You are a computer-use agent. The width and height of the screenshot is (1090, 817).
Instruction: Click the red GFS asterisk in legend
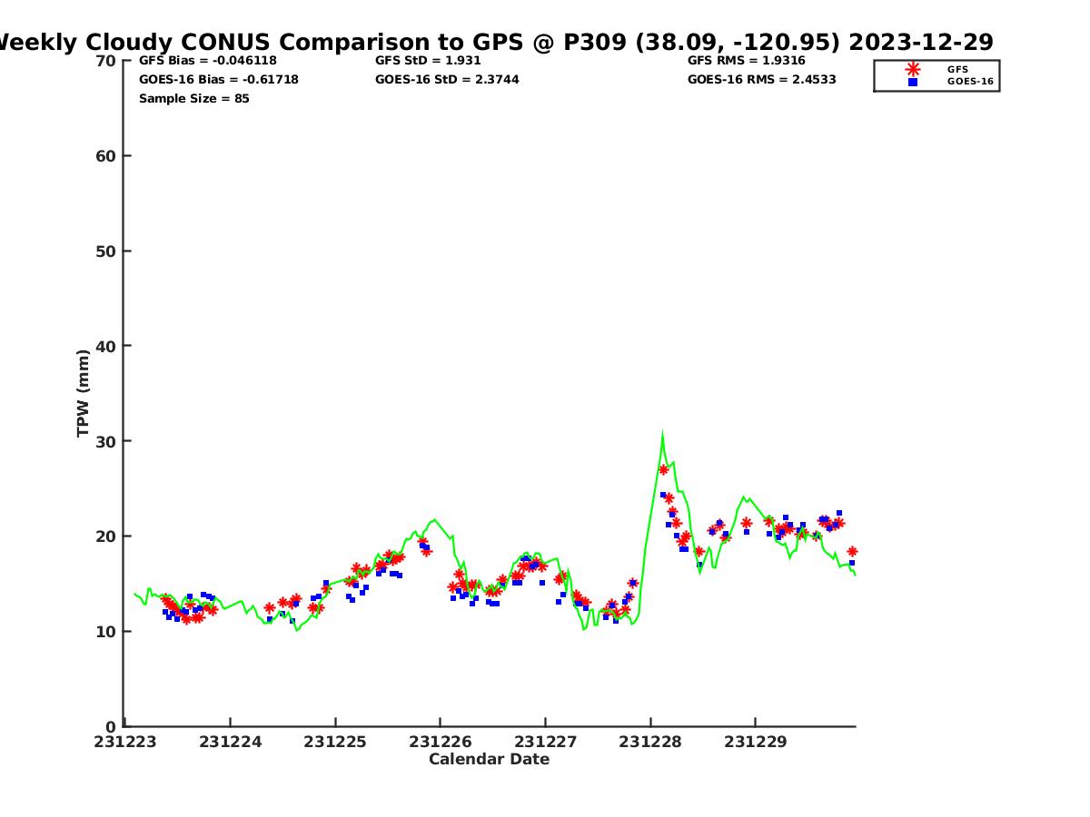pyautogui.click(x=913, y=69)
